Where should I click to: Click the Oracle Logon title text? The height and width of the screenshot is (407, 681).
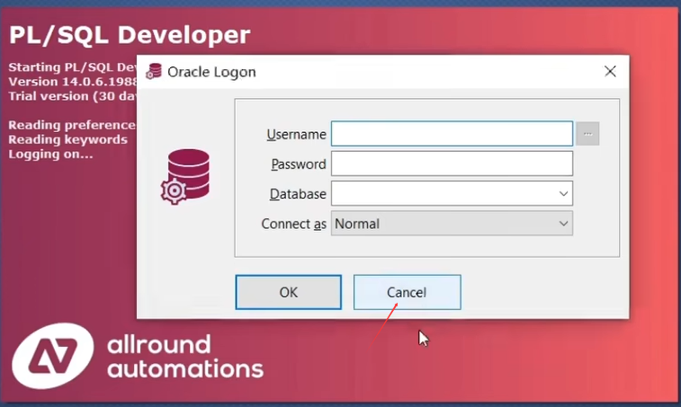click(x=211, y=72)
